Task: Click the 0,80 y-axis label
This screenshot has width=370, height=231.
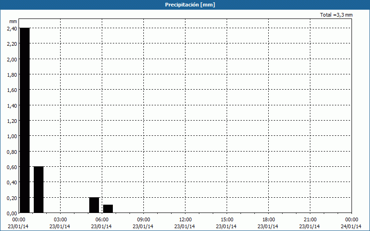Action: click(x=12, y=152)
